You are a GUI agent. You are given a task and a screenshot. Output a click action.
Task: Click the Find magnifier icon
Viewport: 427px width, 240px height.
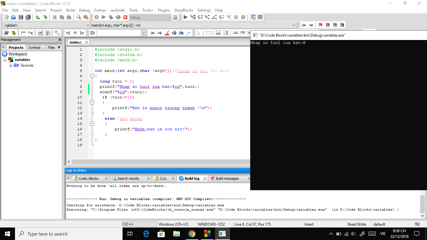pos(79,17)
